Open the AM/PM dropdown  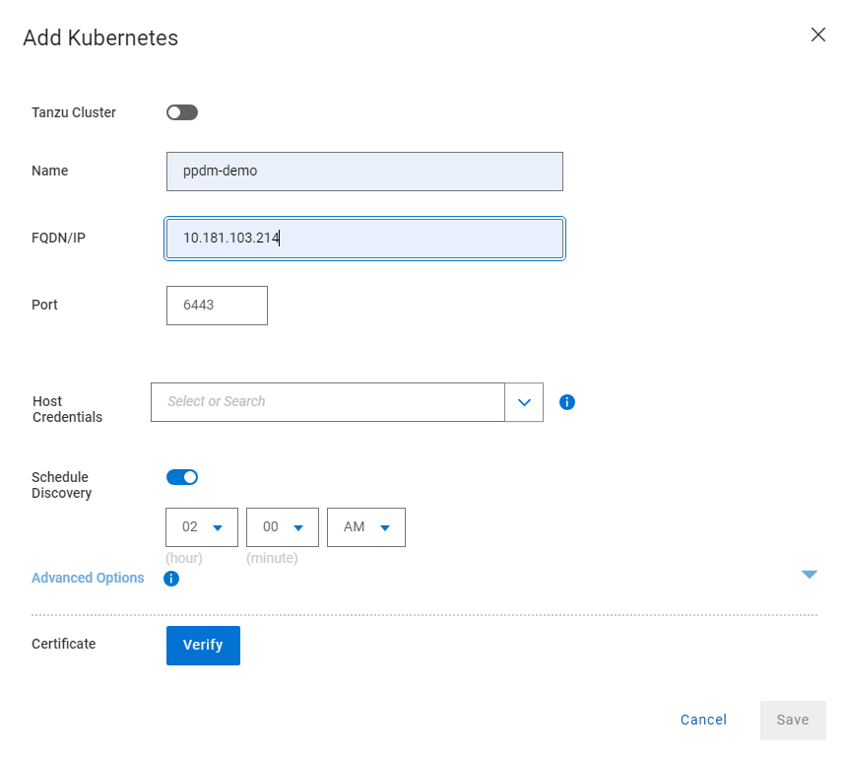pyautogui.click(x=366, y=527)
